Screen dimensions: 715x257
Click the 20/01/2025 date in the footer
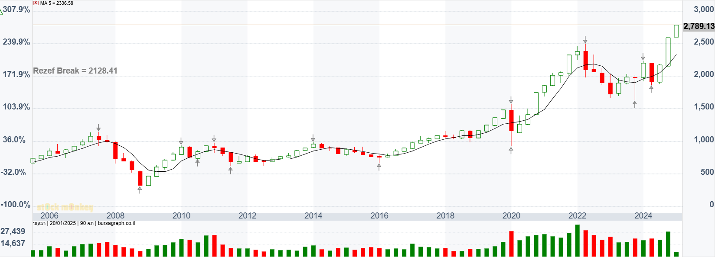(x=63, y=224)
